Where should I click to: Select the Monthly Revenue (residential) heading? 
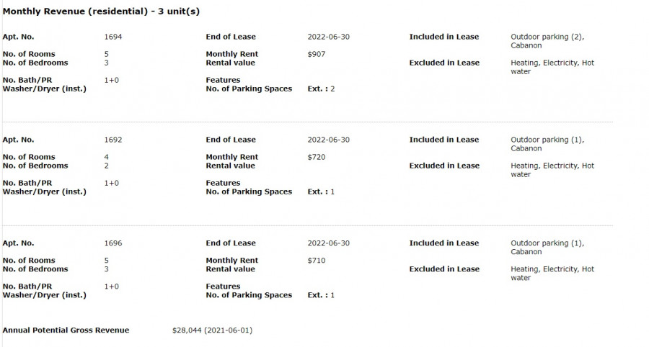point(101,12)
